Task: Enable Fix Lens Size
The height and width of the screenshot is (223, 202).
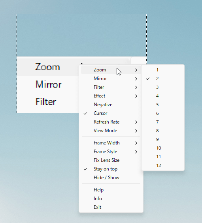Action: point(111,160)
